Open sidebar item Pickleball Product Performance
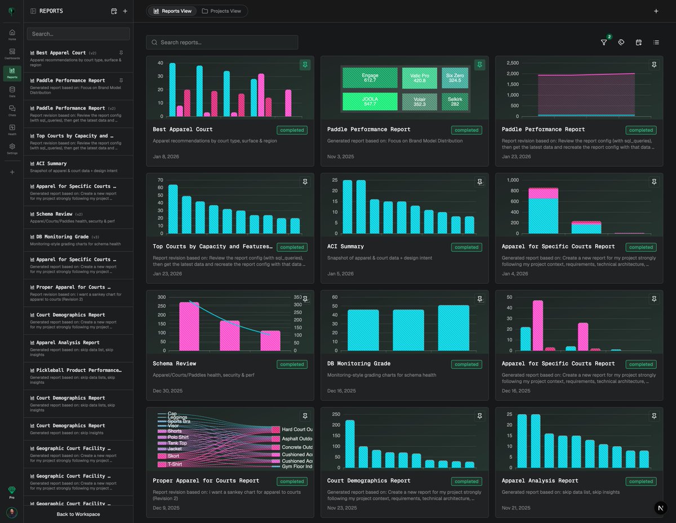676x523 pixels. [x=78, y=376]
